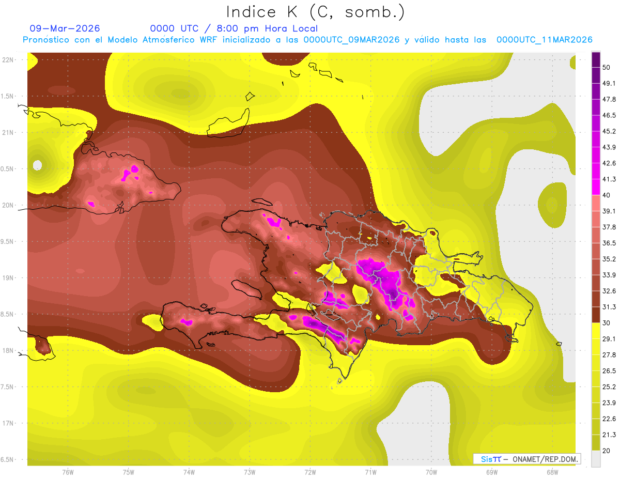Click the '22N' latitude label

9,60
